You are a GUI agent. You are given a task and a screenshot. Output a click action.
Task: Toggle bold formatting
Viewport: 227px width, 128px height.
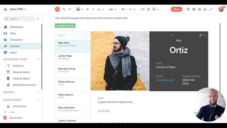click(x=88, y=9)
